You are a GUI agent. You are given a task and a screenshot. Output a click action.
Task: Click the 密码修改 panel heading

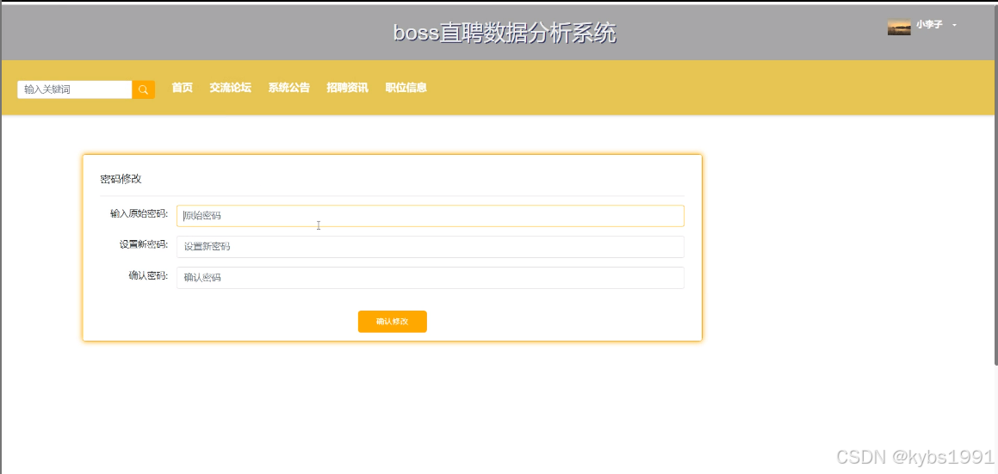121,179
